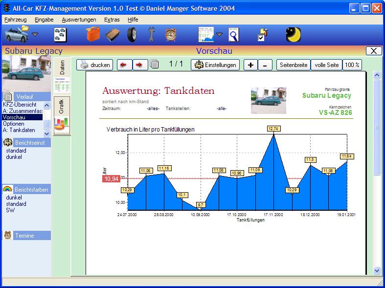Open vehicle fleet overview icon
The width and height of the screenshot is (385, 288).
tap(60, 35)
